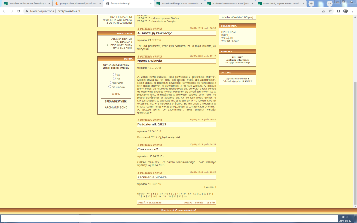Screen dimensions: 357x223
Task: Click the share page icon in address bar
Action: pyautogui.click(x=323, y=11)
